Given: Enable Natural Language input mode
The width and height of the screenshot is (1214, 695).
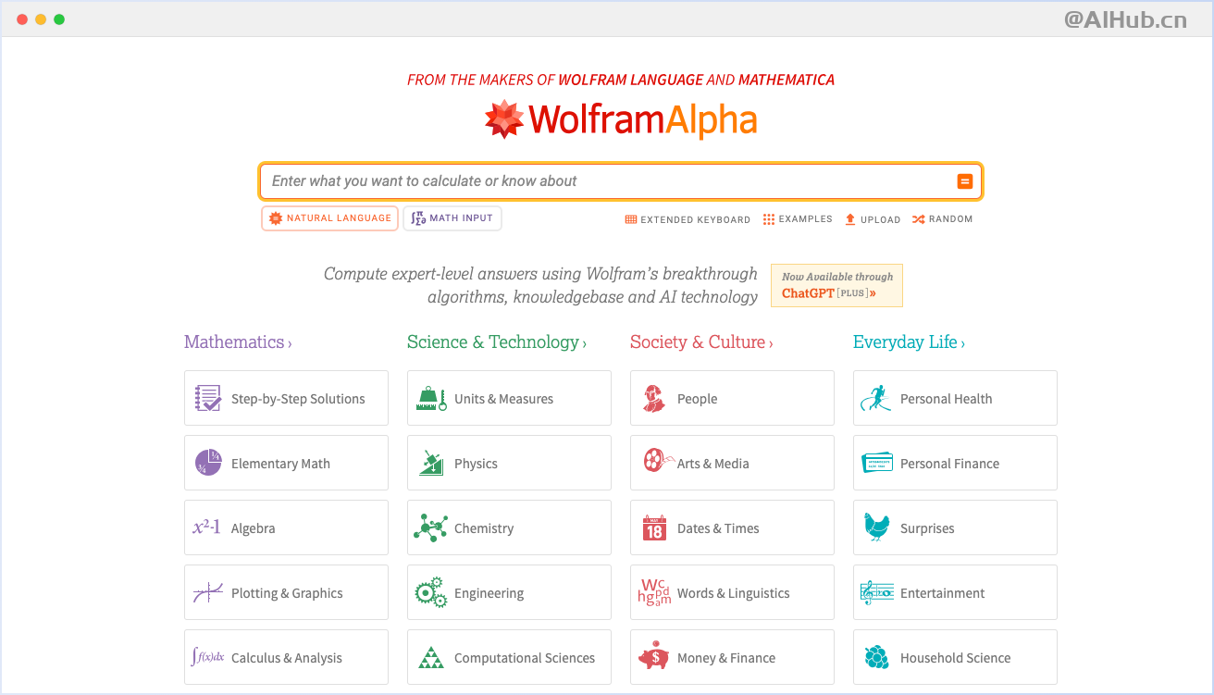Looking at the screenshot, I should pos(329,218).
